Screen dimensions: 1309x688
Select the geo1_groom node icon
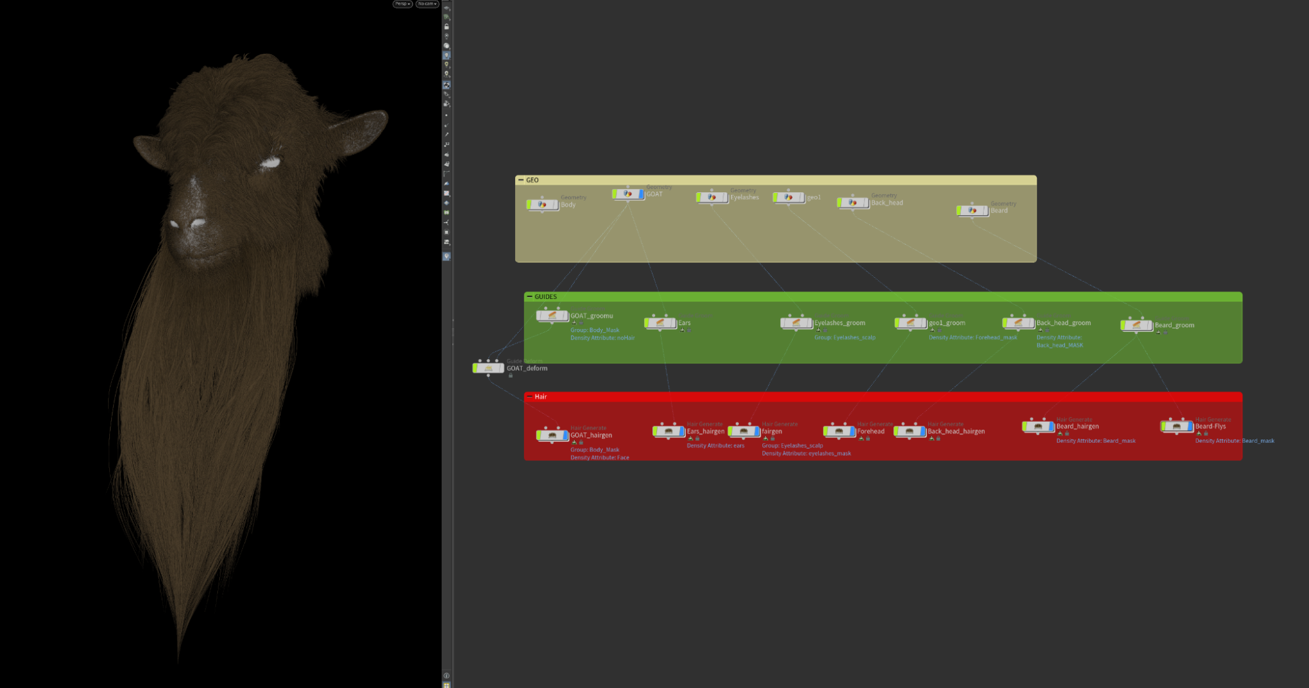pos(911,322)
